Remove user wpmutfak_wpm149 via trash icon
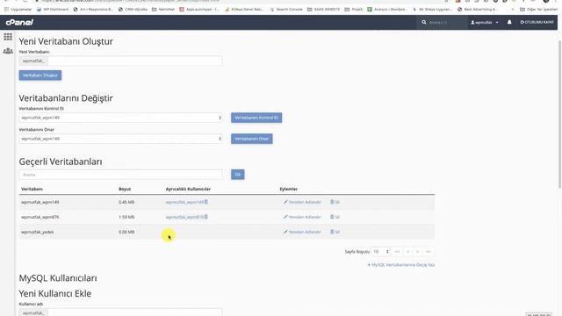562x316 pixels. point(206,202)
